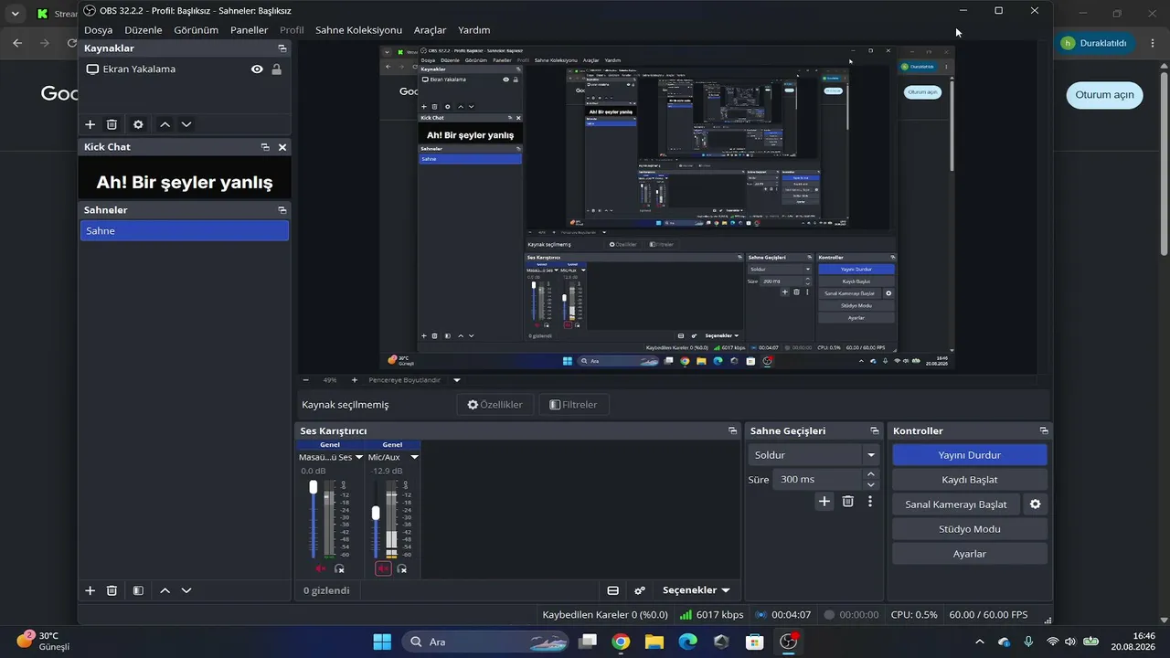Click the Sanal Kamerayı Başlat button
This screenshot has height=658, width=1170.
click(956, 504)
